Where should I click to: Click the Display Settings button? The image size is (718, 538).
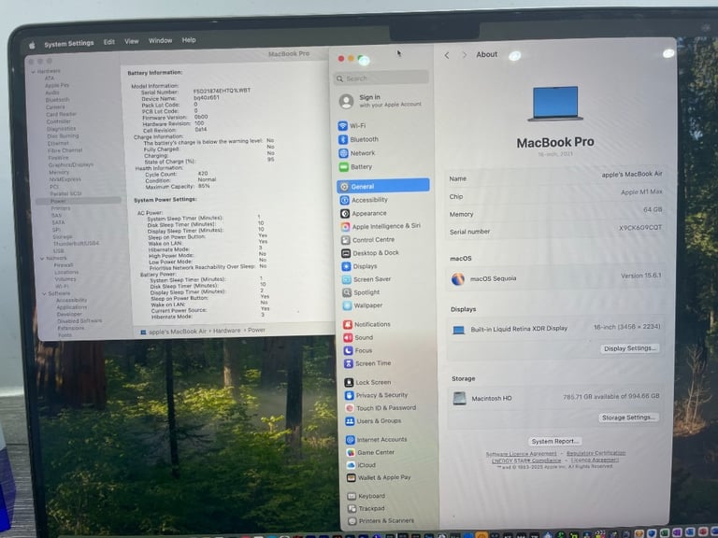(629, 348)
